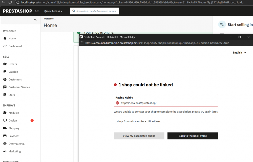
Task: Open the Modules menu item
Action: point(14,113)
